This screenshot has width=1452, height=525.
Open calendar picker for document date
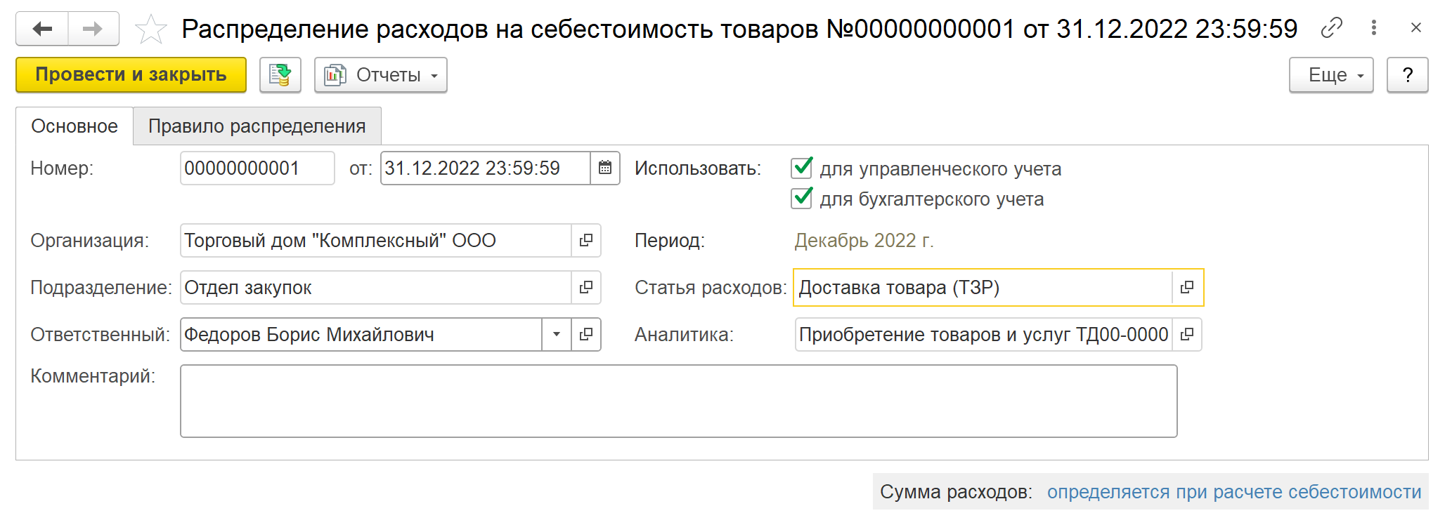point(605,168)
